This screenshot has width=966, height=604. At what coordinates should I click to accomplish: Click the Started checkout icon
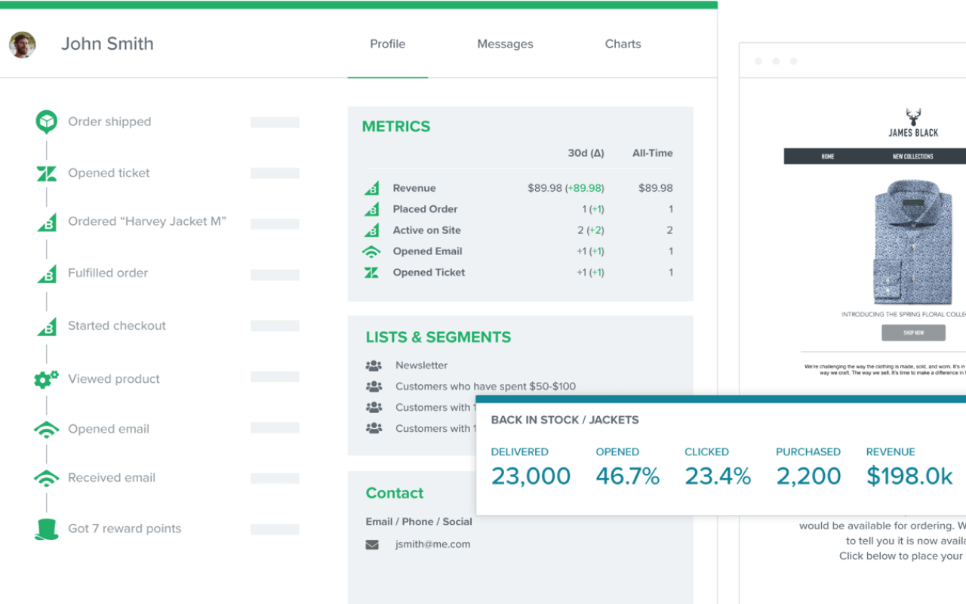[x=46, y=325]
